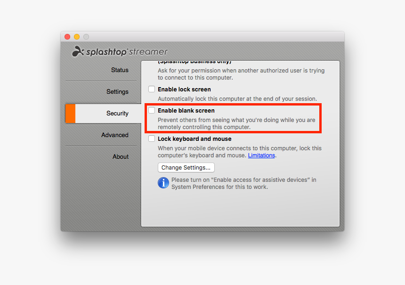Open the Status tab
405x285 pixels.
point(120,70)
